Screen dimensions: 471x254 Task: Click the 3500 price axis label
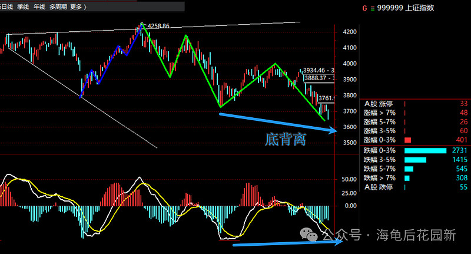coord(350,143)
